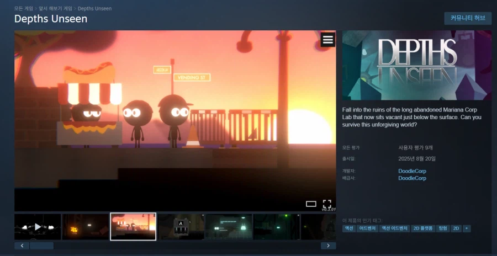Select the 2D tag

(x=456, y=228)
